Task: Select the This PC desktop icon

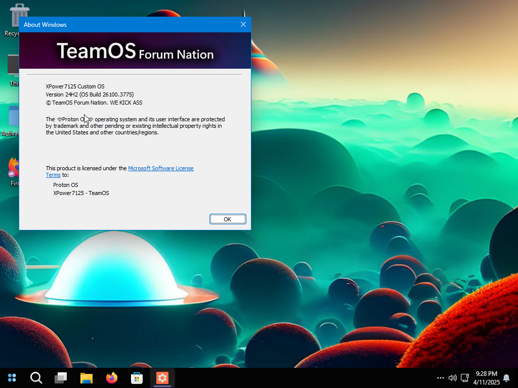Action: click(x=12, y=70)
